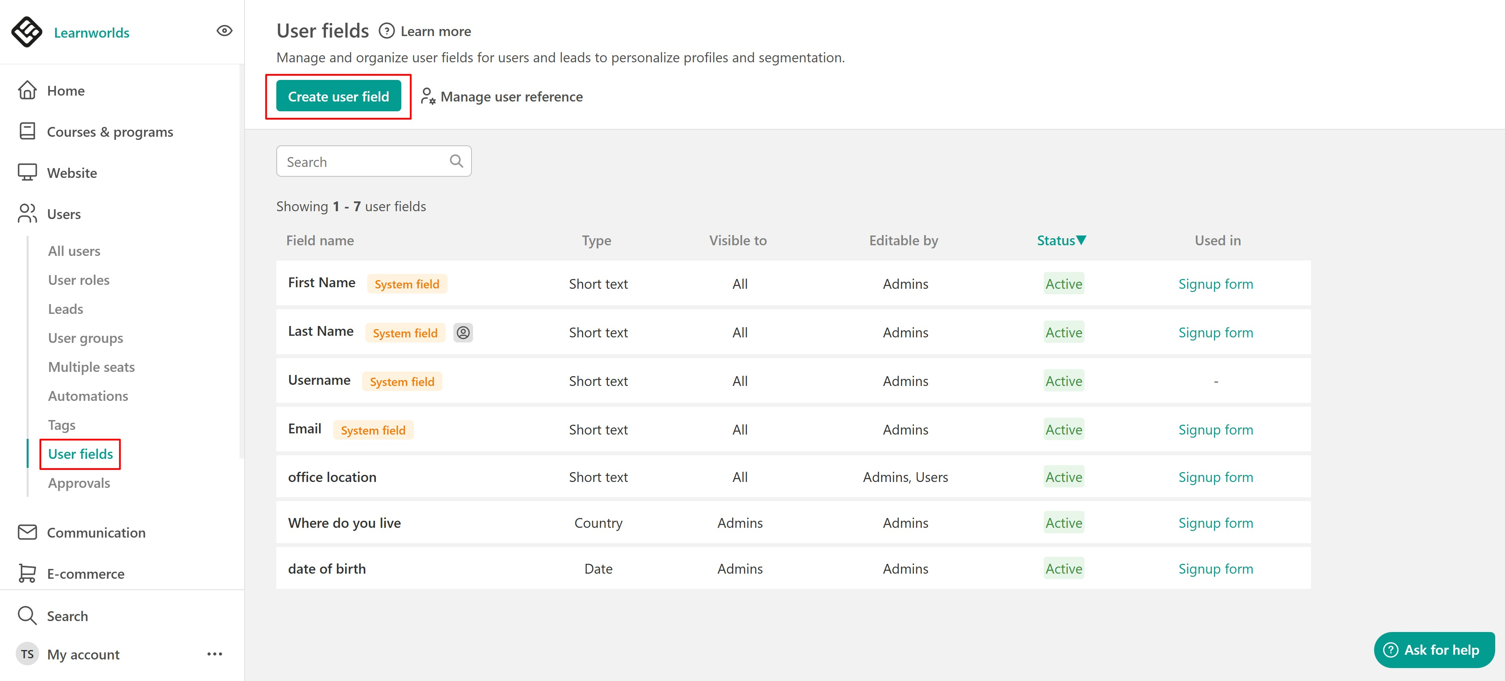Screen dimensions: 1505x681
Task: Open E-commerce section in sidebar
Action: 85,574
